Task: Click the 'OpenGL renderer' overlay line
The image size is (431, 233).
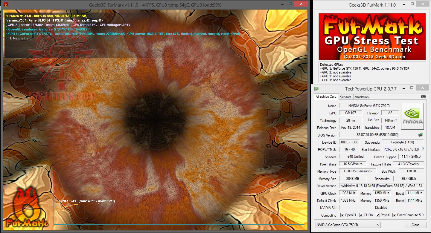Action: [x=46, y=29]
